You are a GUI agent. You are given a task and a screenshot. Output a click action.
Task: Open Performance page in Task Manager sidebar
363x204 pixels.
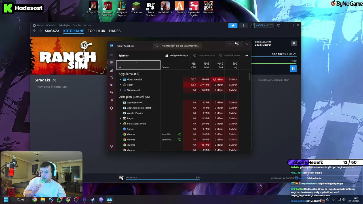pyautogui.click(x=111, y=70)
